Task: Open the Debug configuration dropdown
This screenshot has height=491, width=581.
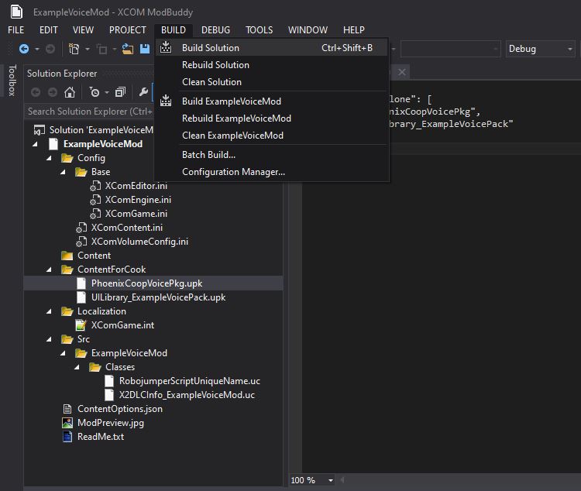Action: pyautogui.click(x=540, y=49)
